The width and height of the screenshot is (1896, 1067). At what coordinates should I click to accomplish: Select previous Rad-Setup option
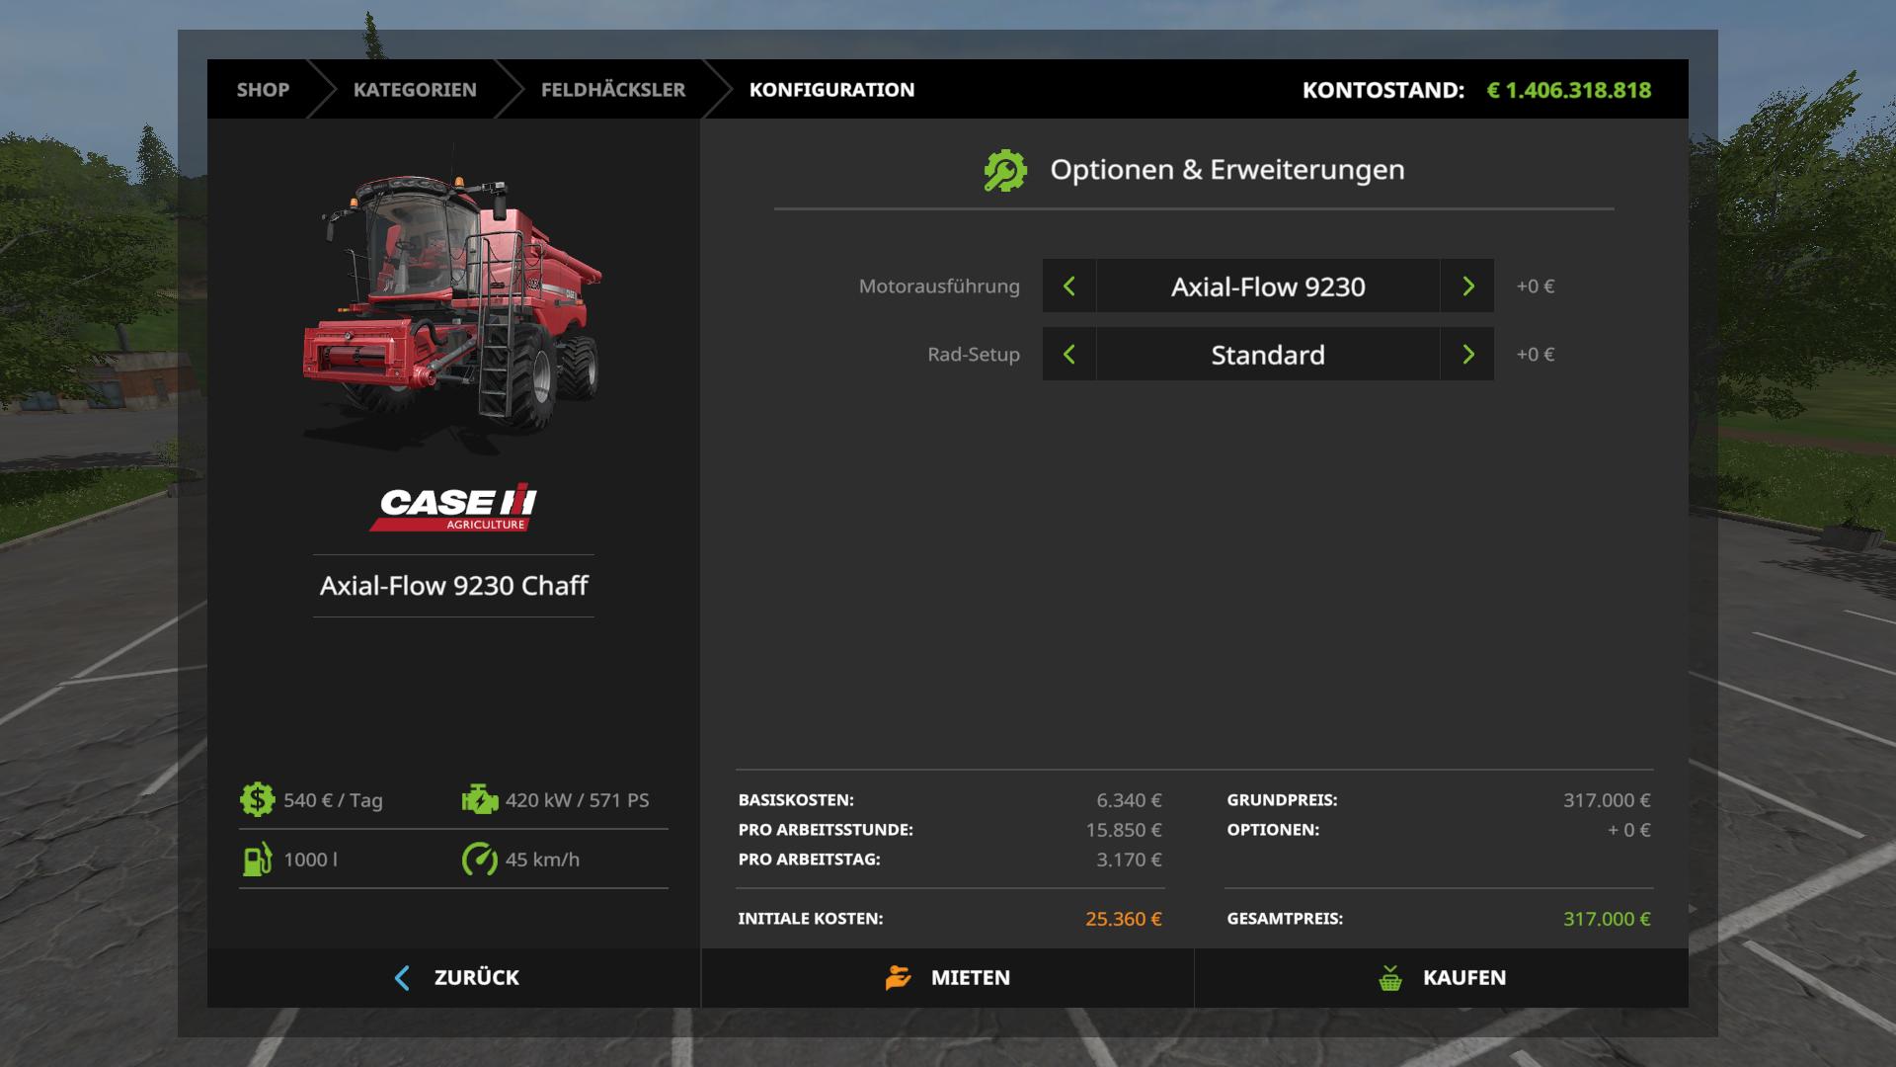[1068, 355]
